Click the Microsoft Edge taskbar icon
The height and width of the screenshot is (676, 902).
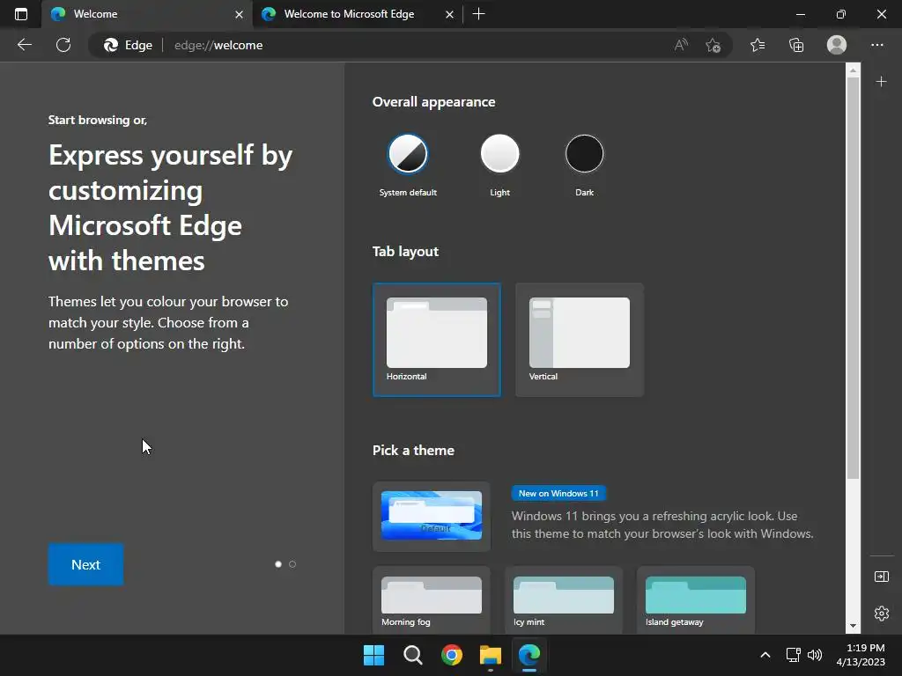[x=529, y=655]
